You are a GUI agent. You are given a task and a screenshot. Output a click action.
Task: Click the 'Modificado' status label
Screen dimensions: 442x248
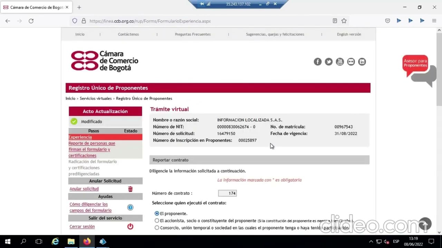tap(92, 122)
